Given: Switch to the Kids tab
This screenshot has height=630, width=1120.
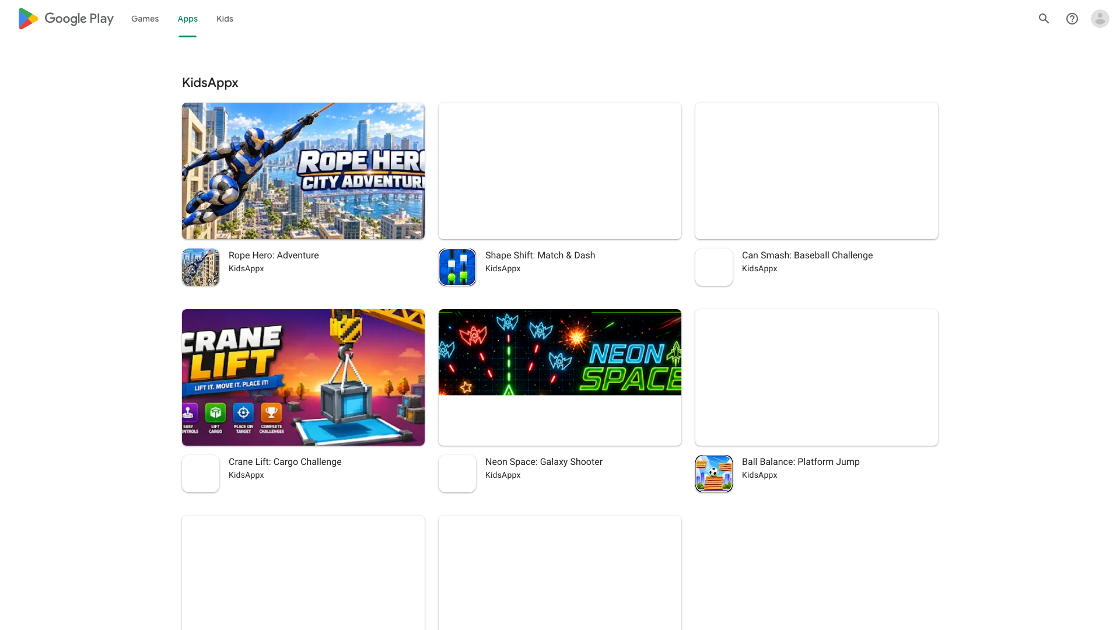Looking at the screenshot, I should click(x=225, y=19).
